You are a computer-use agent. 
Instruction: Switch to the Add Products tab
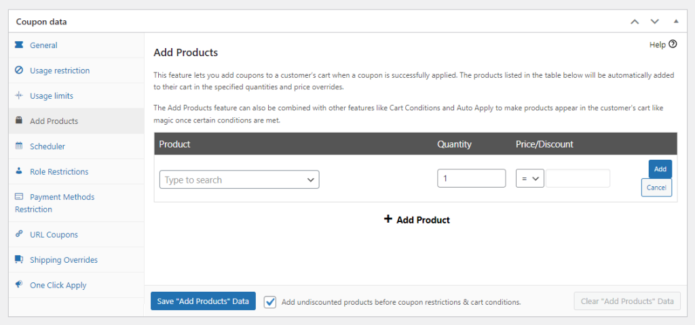(x=54, y=121)
